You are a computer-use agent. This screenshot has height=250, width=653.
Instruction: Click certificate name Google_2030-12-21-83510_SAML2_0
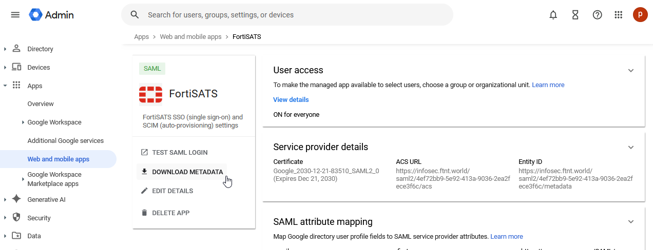[326, 171]
